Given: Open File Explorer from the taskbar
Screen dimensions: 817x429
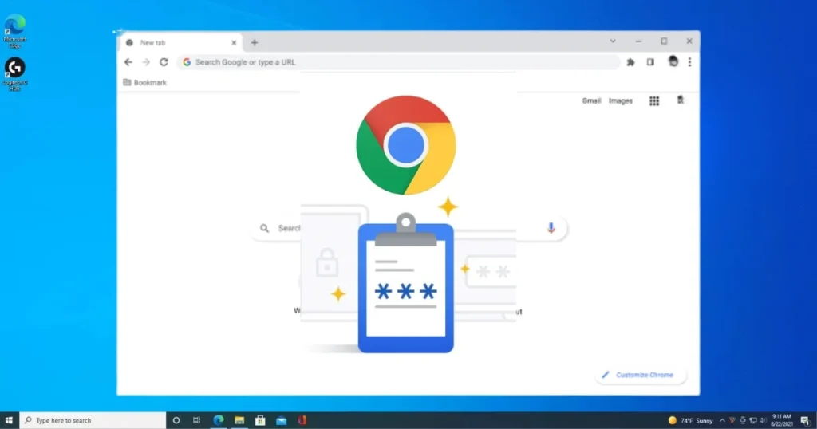Looking at the screenshot, I should pyautogui.click(x=239, y=420).
